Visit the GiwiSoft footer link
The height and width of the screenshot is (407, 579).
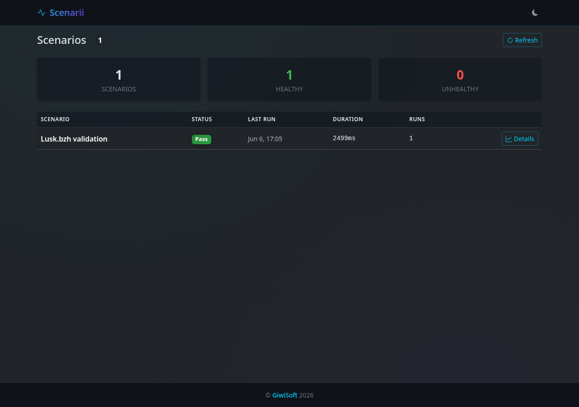pos(285,395)
